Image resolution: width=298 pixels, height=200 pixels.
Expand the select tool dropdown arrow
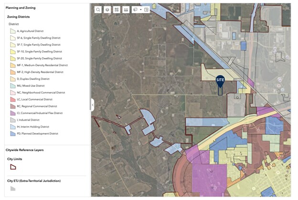coord(140,10)
